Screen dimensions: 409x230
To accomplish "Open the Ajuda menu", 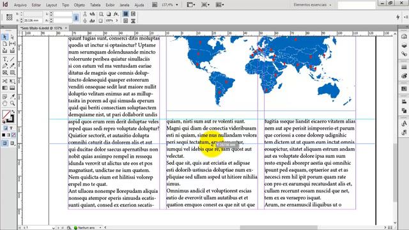I will click(x=139, y=5).
